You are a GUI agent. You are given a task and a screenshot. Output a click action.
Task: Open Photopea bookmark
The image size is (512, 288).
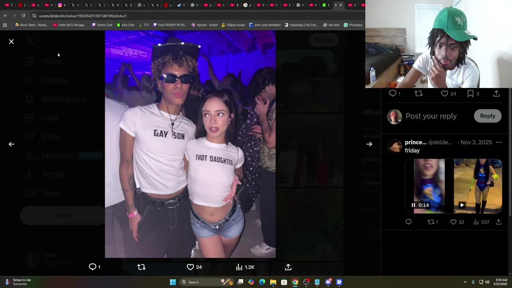[353, 25]
